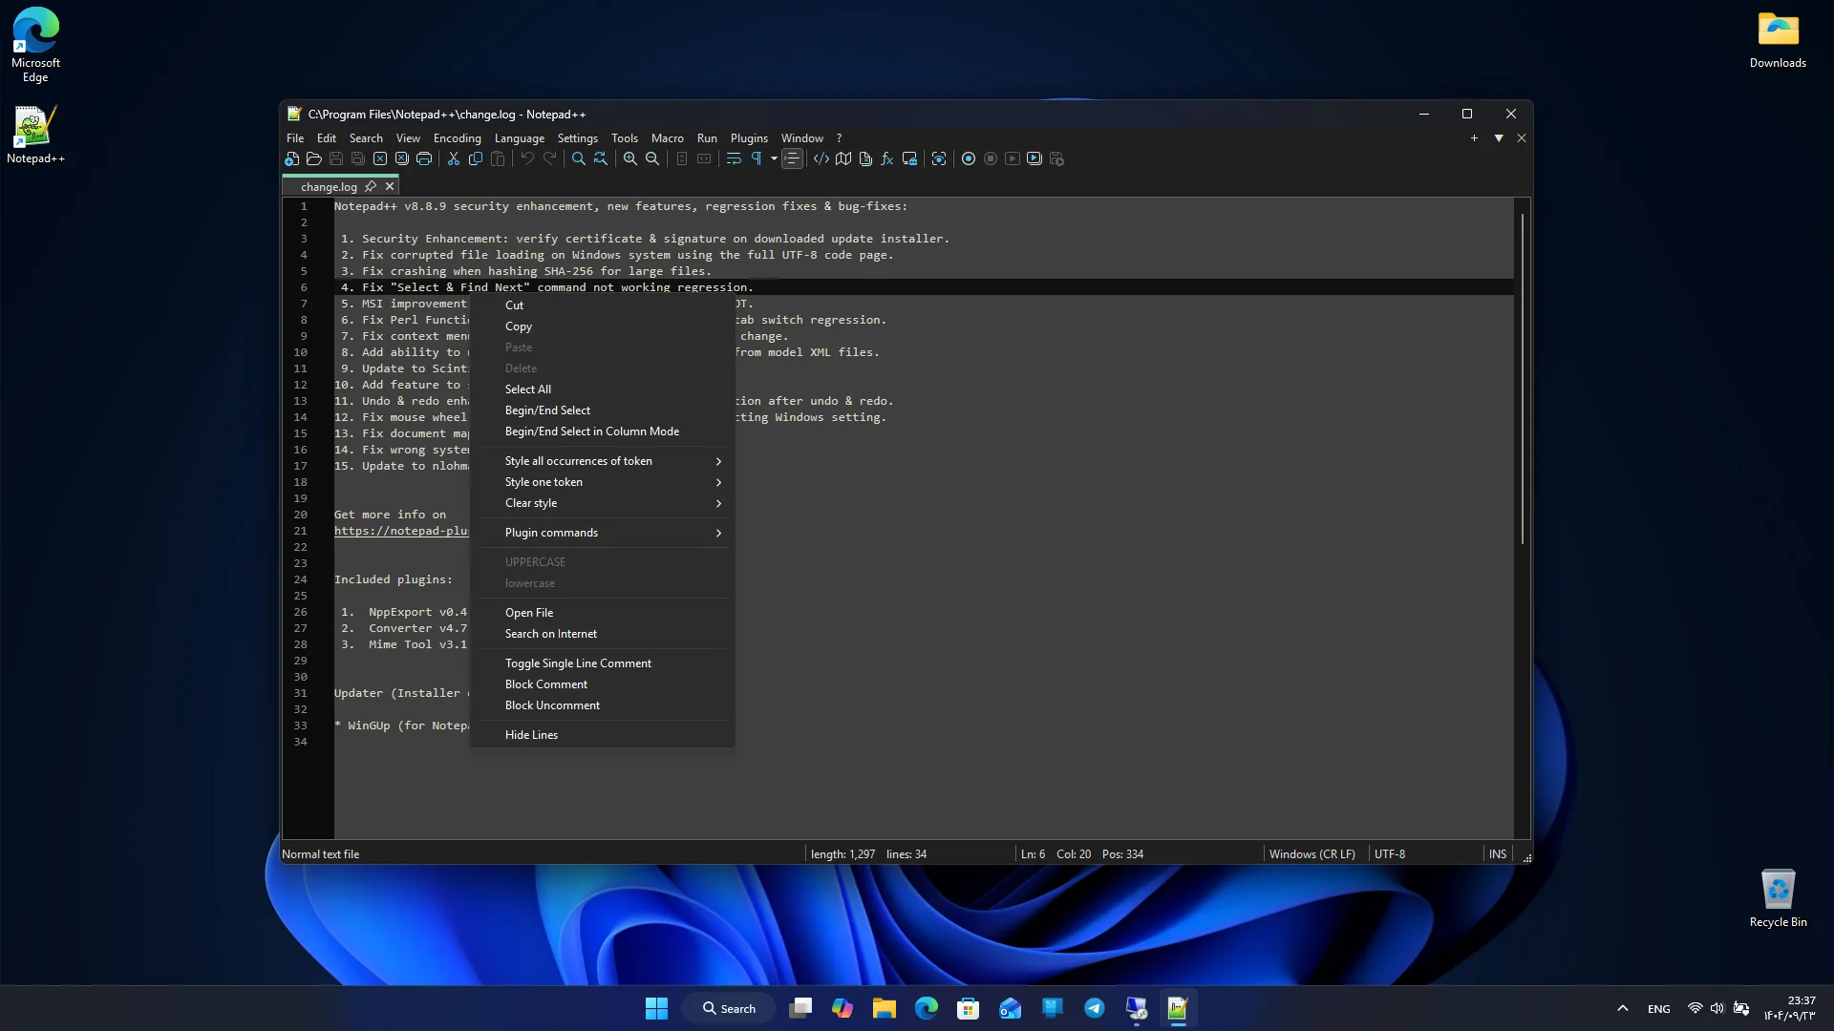Open Telegram from the taskbar
Viewport: 1834px width, 1031px height.
pyautogui.click(x=1095, y=1008)
